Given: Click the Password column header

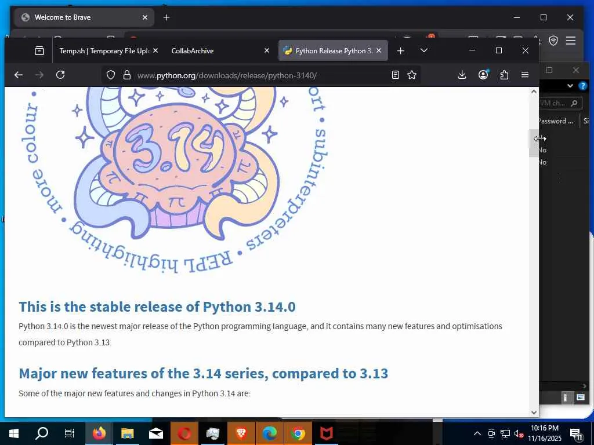Looking at the screenshot, I should tap(557, 121).
